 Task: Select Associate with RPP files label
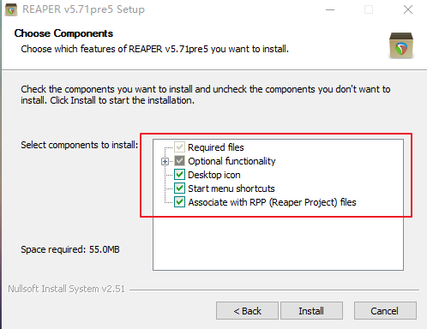(x=272, y=202)
